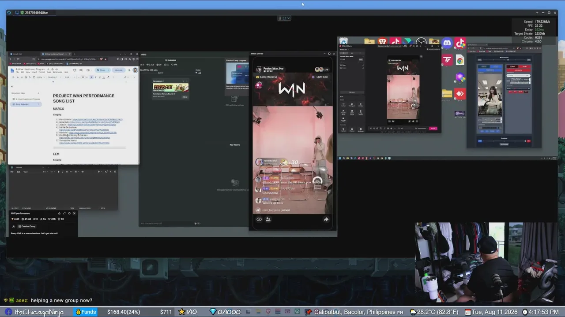Image resolution: width=565 pixels, height=317 pixels.
Task: Open version history clock icon in Docs
Action: click(x=75, y=70)
